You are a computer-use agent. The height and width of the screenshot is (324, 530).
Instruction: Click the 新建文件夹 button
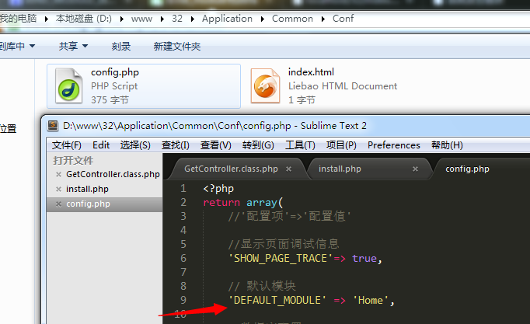point(177,47)
